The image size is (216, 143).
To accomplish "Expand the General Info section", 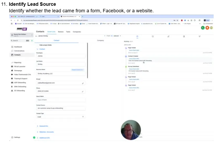I will (x=43, y=126).
